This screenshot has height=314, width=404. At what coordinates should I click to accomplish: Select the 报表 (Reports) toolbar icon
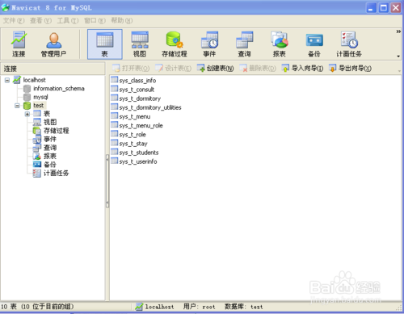point(279,44)
